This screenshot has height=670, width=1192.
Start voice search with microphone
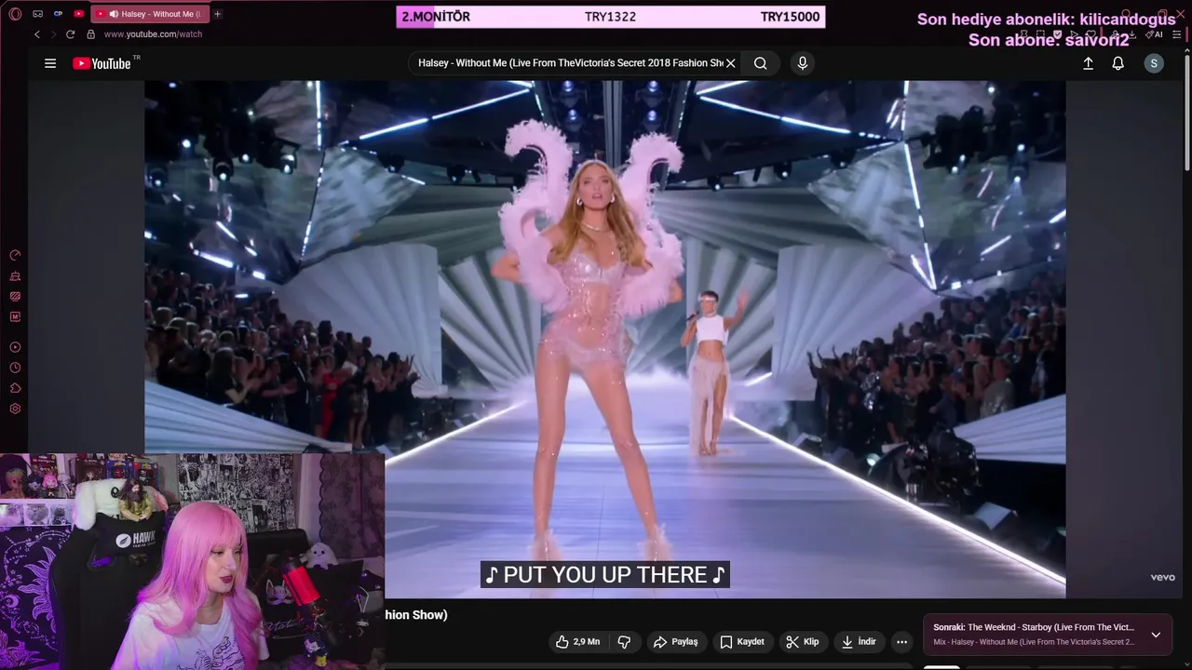point(803,63)
